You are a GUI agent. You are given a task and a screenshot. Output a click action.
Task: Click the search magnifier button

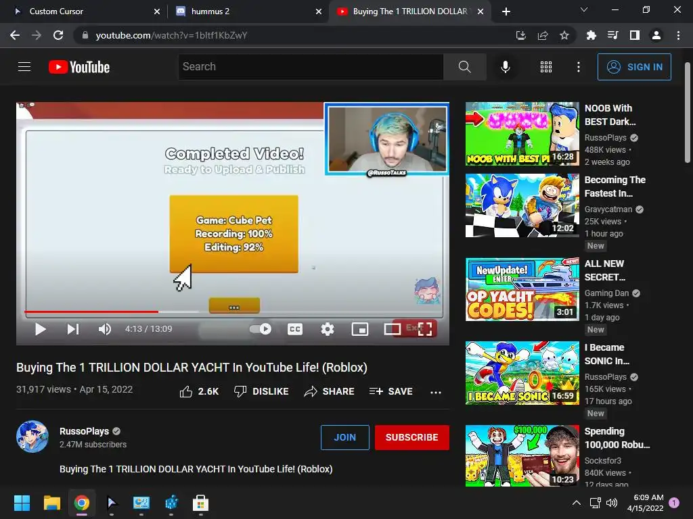464,67
